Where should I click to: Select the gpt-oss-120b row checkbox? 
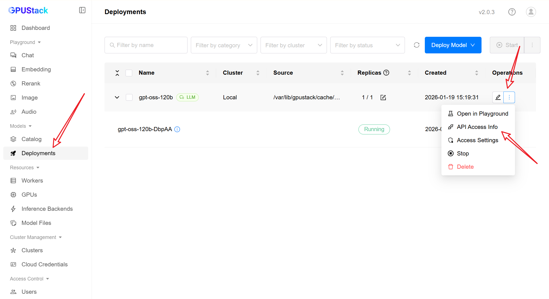tap(129, 97)
